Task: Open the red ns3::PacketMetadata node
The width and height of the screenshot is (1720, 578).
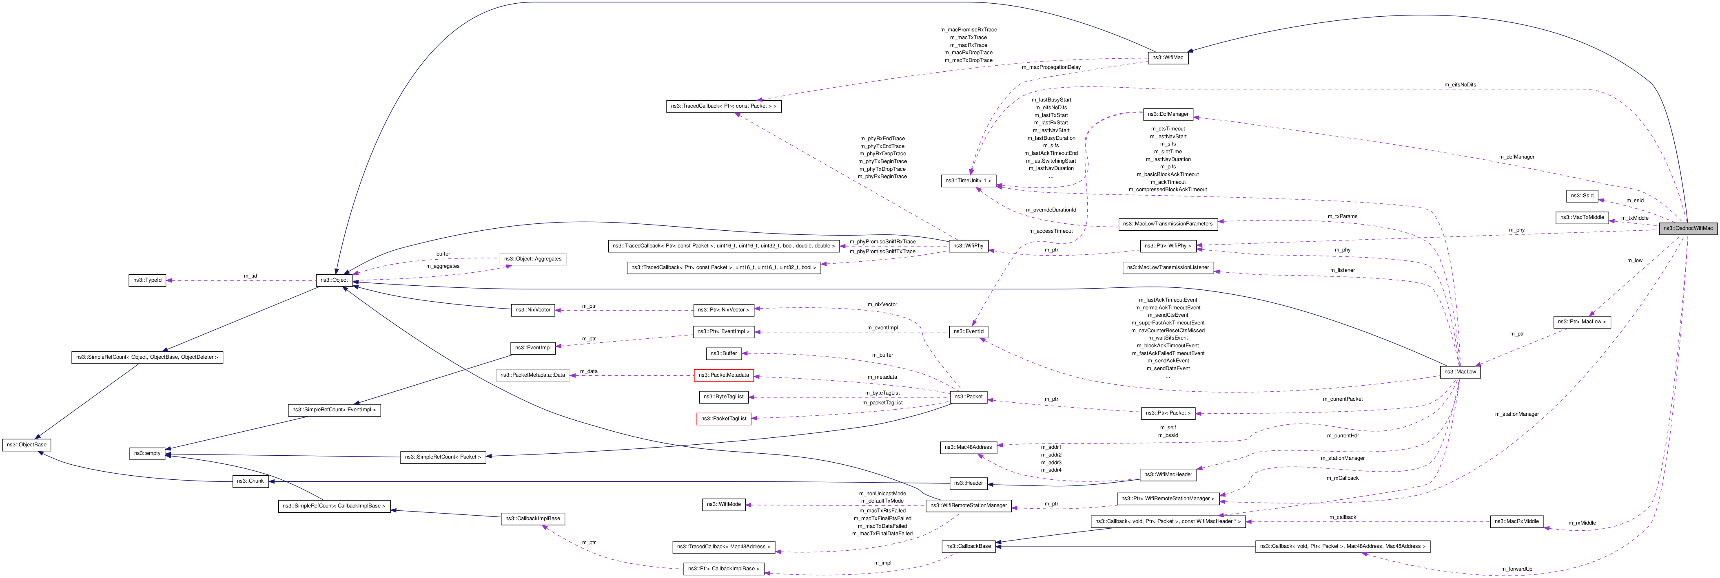Action: coord(724,375)
